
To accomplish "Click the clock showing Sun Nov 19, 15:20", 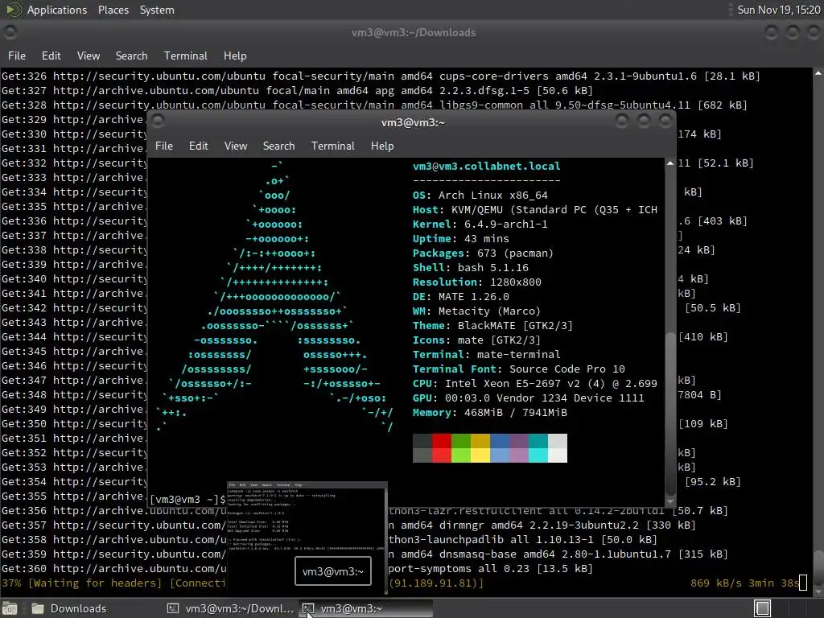I will [778, 10].
